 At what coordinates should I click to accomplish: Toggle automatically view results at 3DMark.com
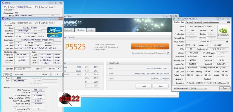(168, 53)
